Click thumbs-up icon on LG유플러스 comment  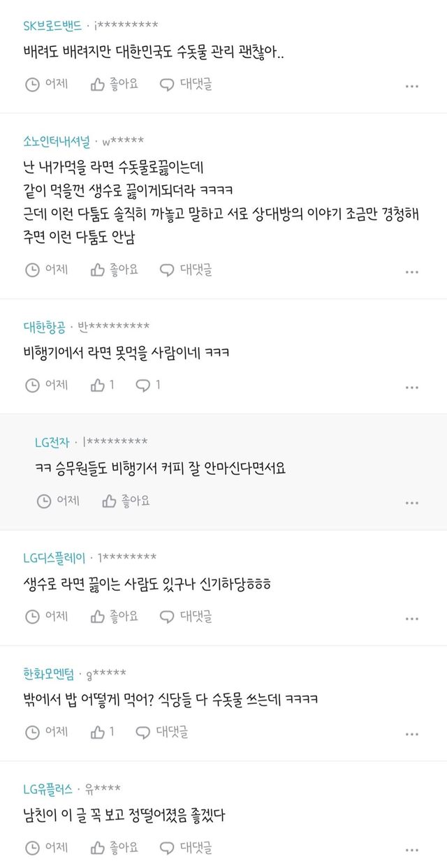(98, 848)
